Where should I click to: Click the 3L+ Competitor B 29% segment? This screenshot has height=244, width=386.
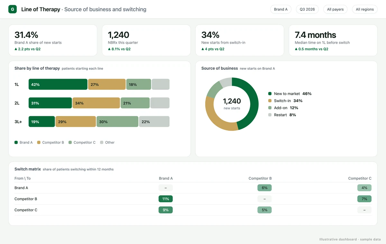point(76,122)
